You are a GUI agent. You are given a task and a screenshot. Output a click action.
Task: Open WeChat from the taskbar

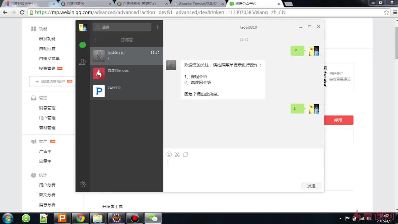(153, 218)
